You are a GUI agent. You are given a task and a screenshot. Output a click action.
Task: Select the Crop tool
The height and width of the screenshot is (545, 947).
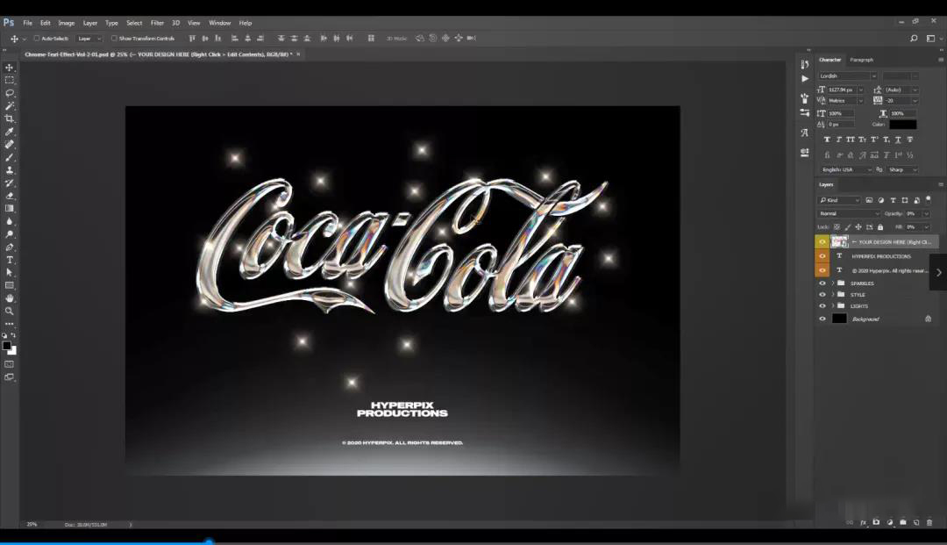(x=10, y=118)
